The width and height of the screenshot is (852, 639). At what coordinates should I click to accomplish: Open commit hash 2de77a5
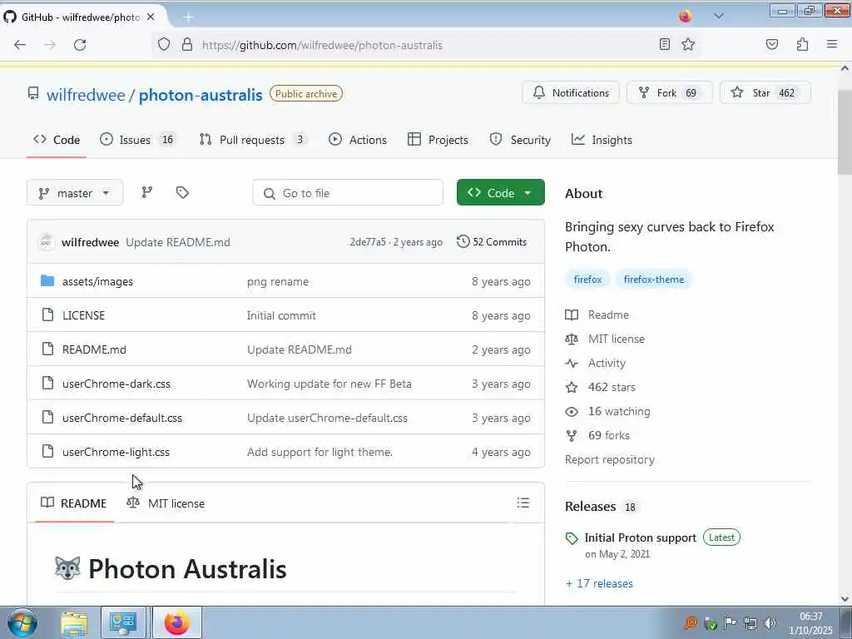tap(367, 242)
